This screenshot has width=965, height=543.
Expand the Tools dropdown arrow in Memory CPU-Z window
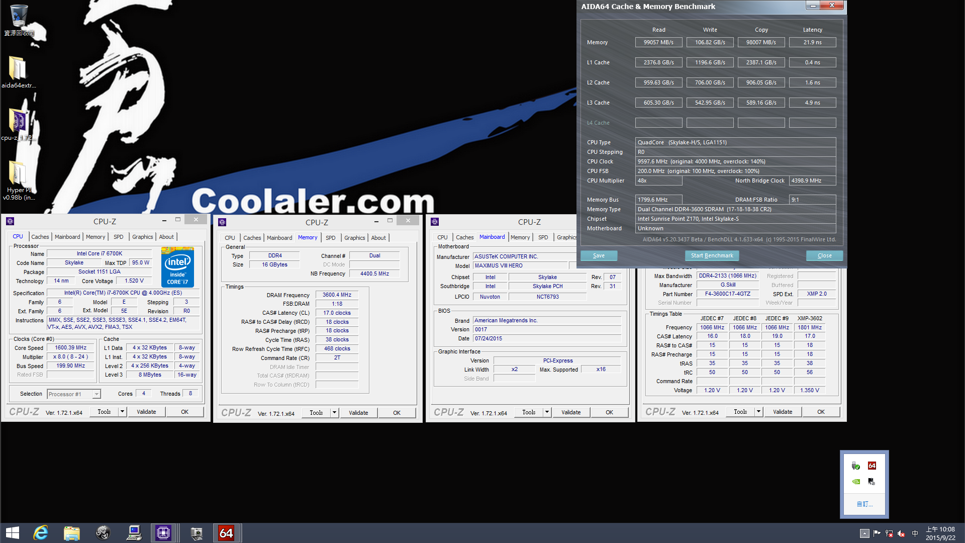[x=334, y=413]
